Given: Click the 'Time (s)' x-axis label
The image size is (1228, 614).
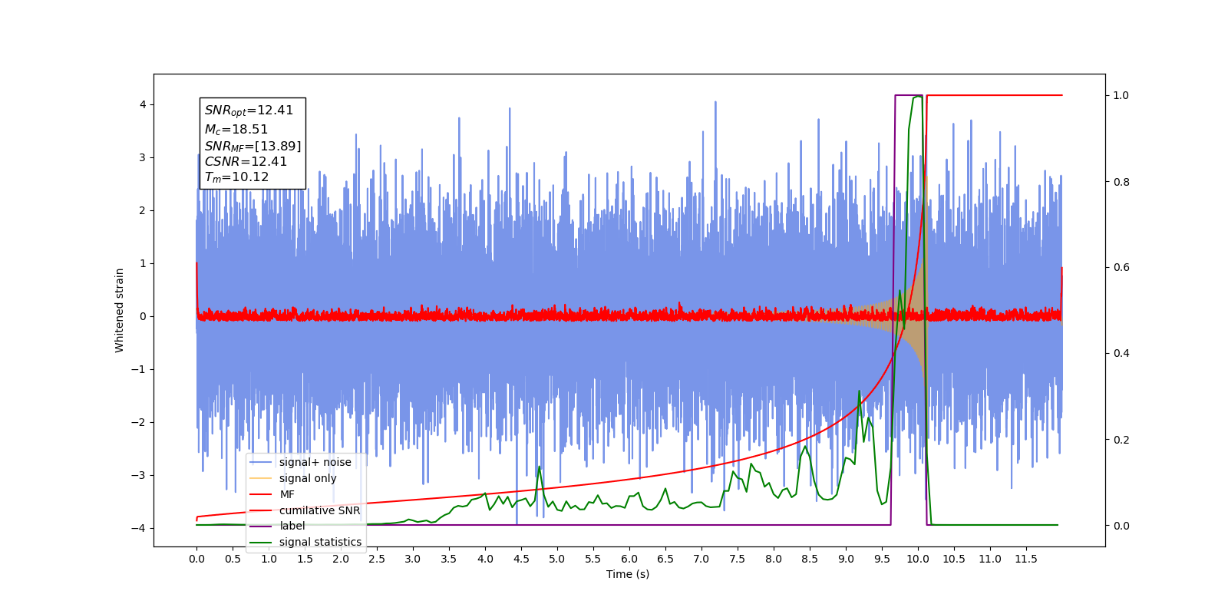Looking at the screenshot, I should [628, 574].
